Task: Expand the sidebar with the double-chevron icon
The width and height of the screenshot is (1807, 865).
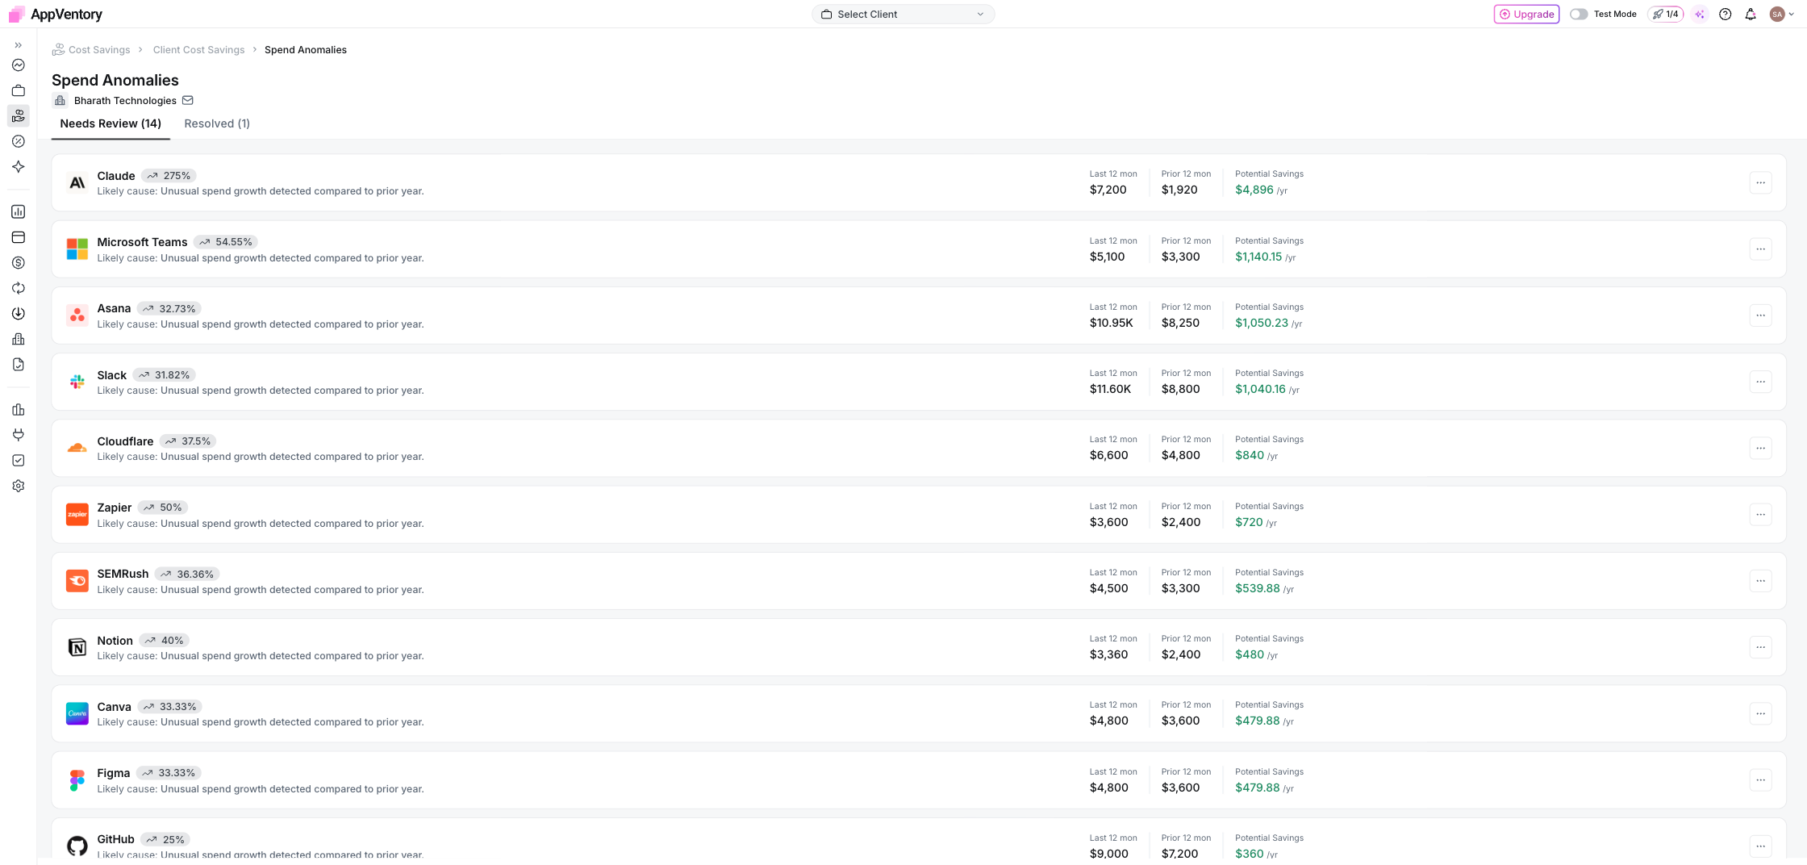Action: [18, 45]
